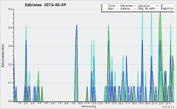The height and width of the screenshot is (109, 177).
Task: Click the Admins. legend entry
Action: pos(123,9)
